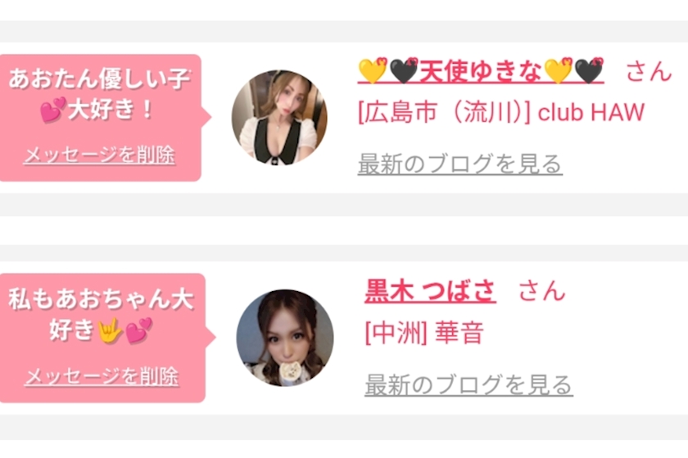Open the 黒木 つばさ profile name link
This screenshot has width=688, height=458.
(430, 290)
